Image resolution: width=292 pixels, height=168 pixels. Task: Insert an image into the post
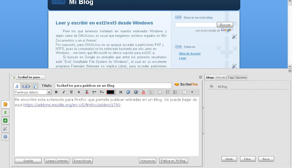coord(136,92)
